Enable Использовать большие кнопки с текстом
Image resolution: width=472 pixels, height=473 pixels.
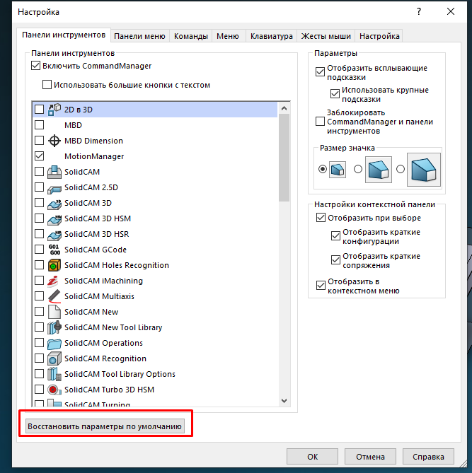click(x=47, y=84)
